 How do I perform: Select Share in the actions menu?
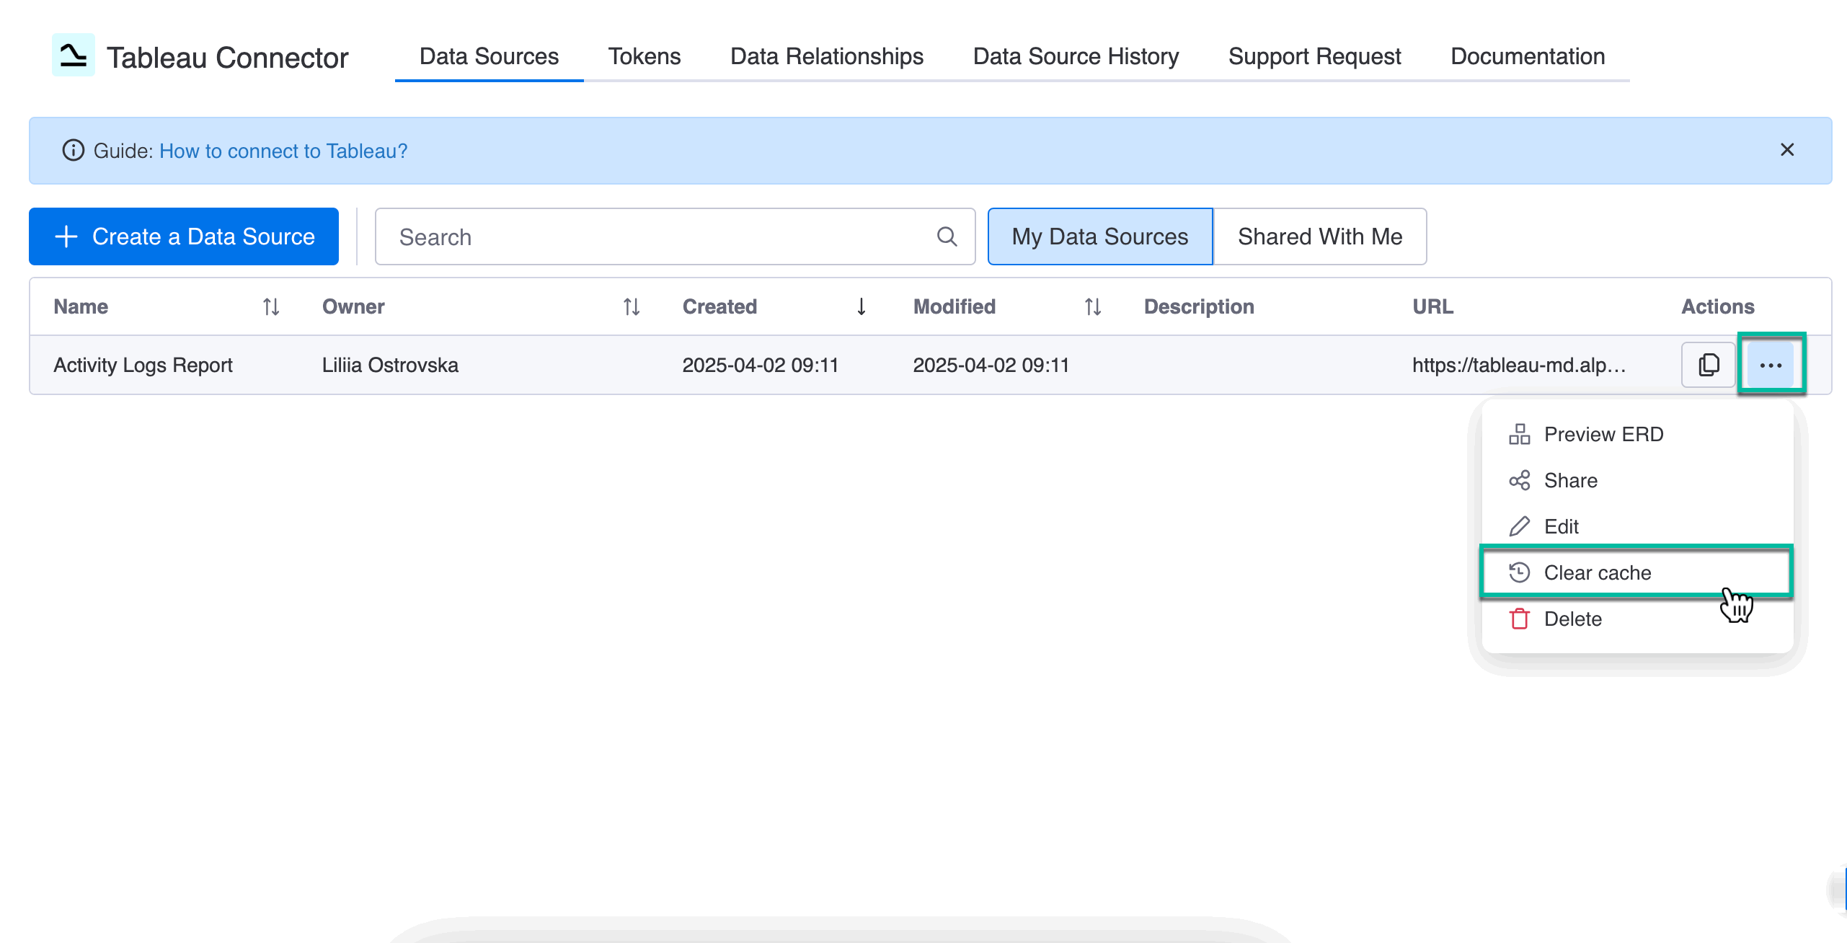tap(1570, 480)
